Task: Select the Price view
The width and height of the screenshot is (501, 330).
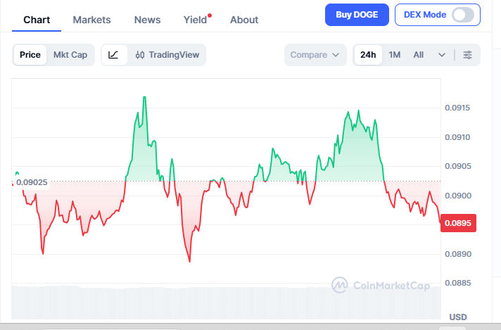Action: [30, 55]
